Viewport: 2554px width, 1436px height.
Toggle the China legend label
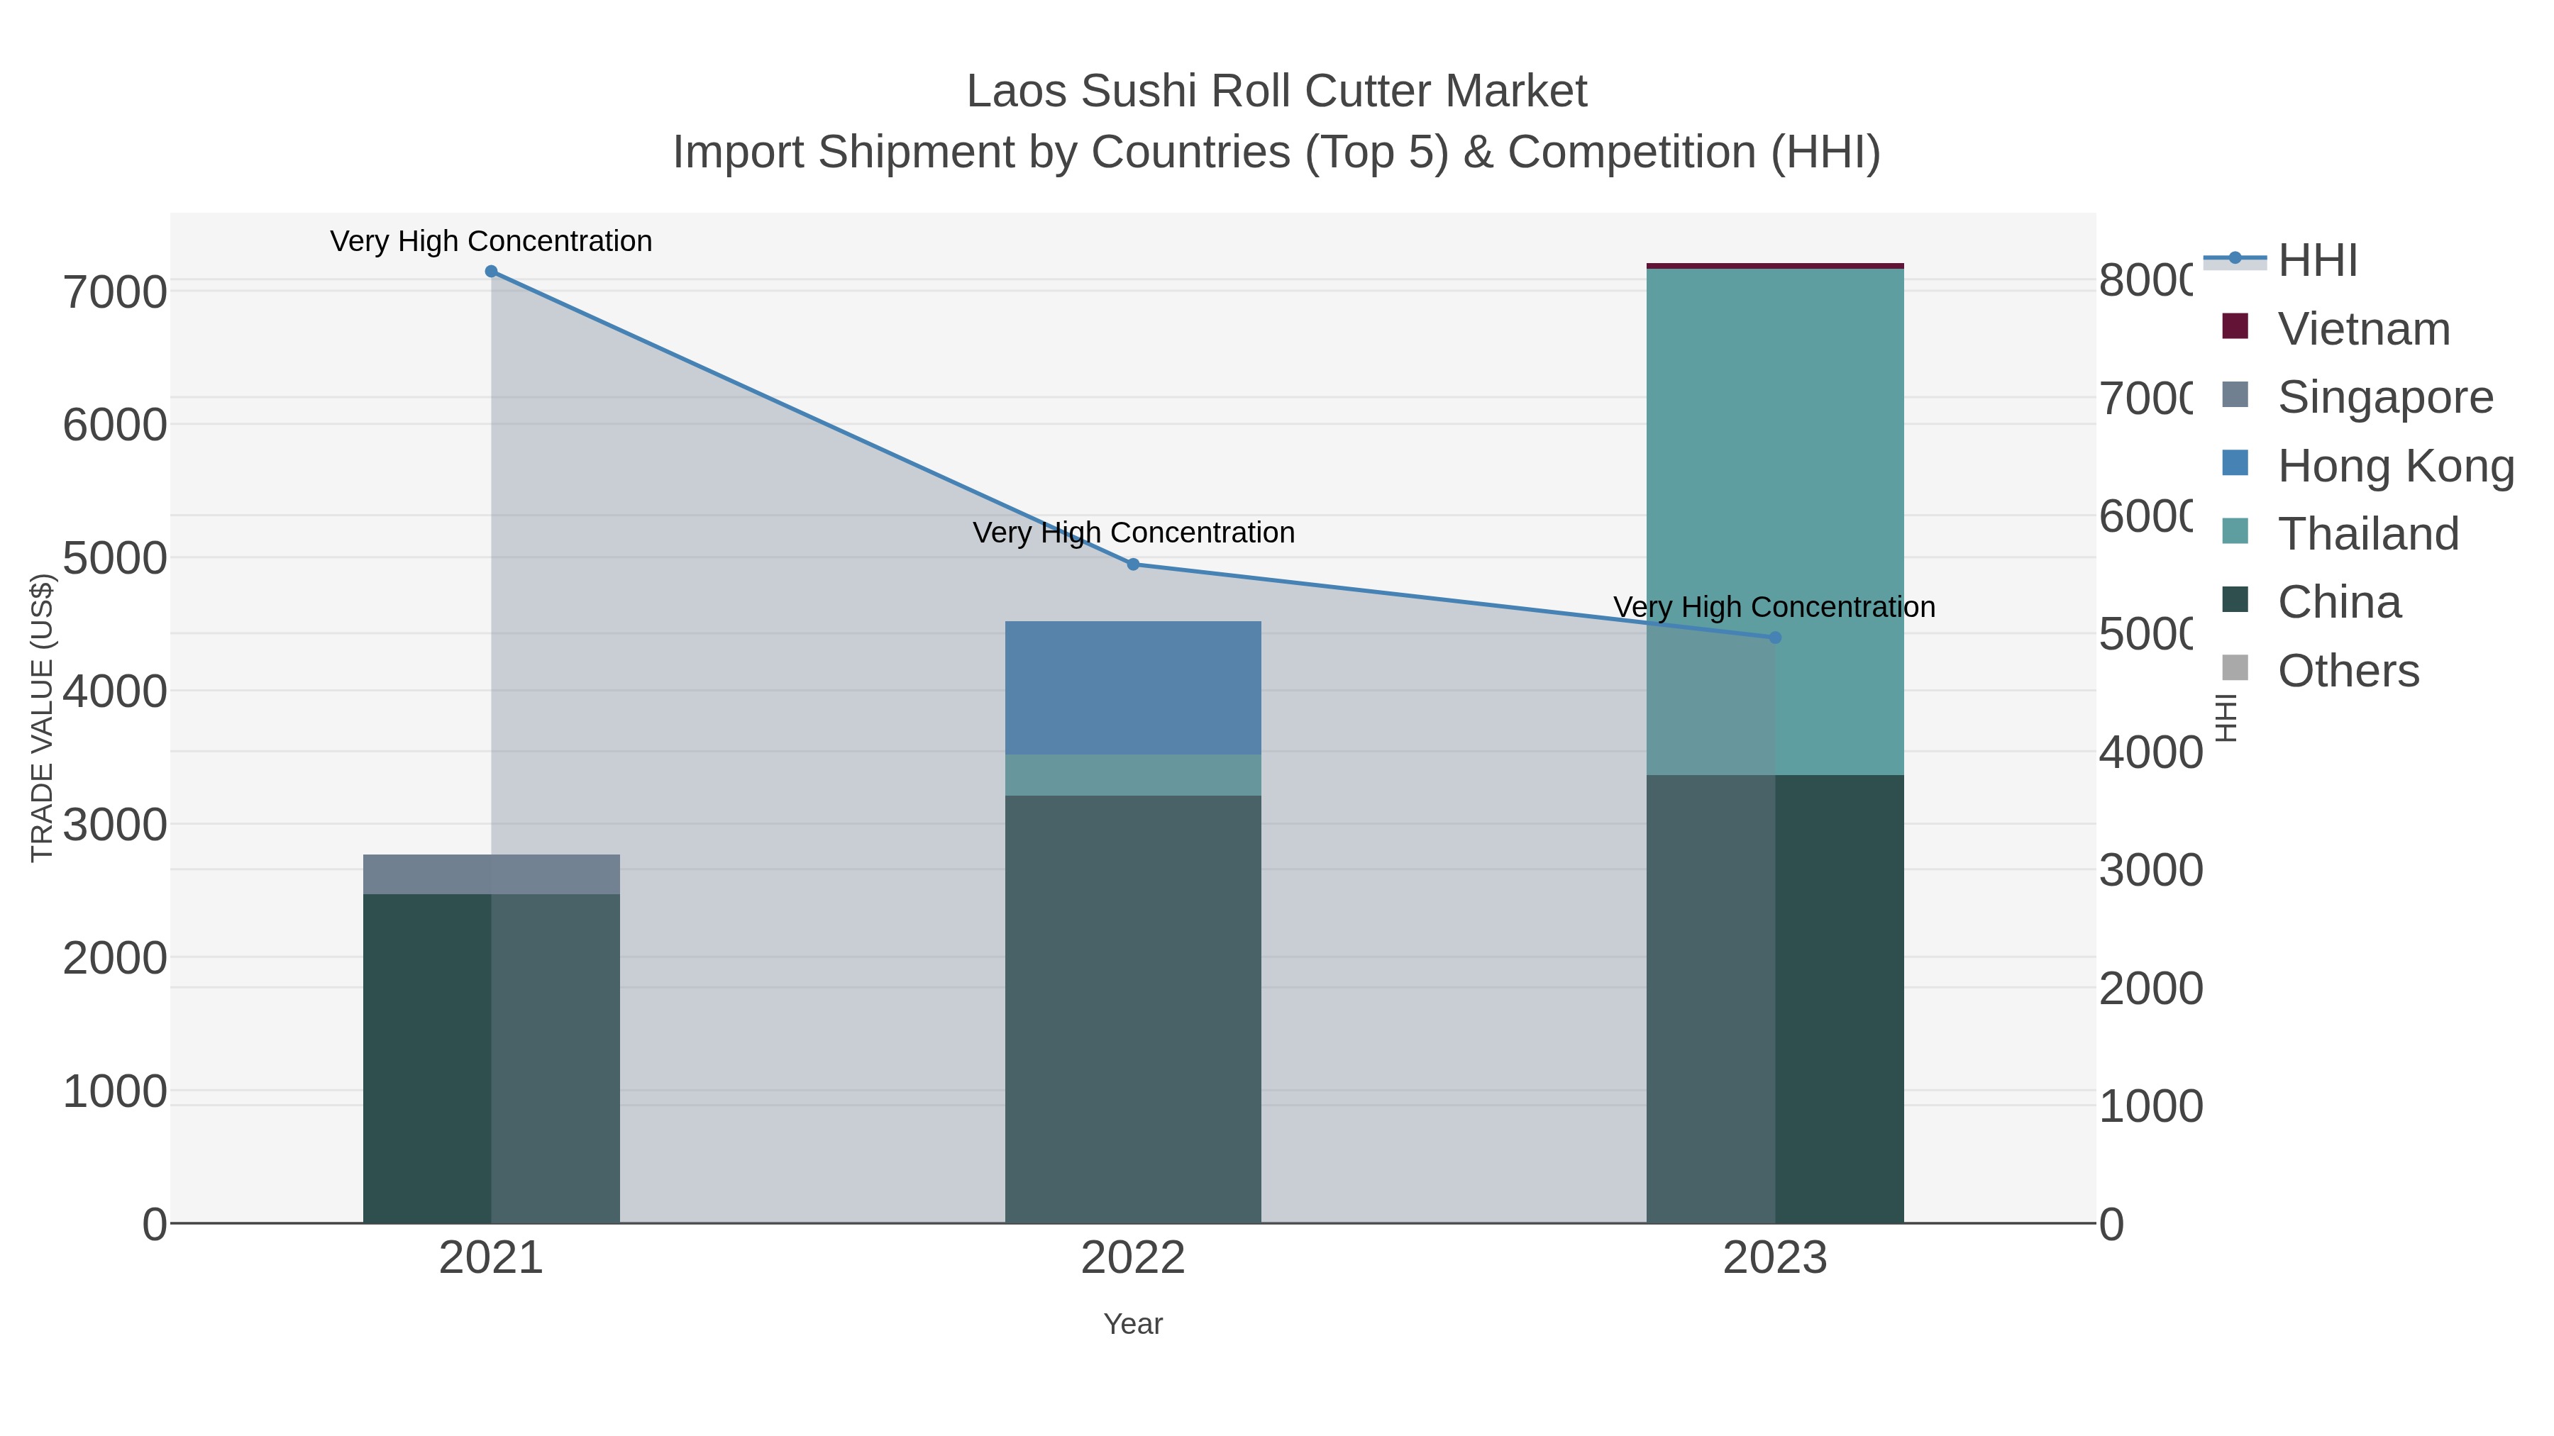pyautogui.click(x=2340, y=601)
